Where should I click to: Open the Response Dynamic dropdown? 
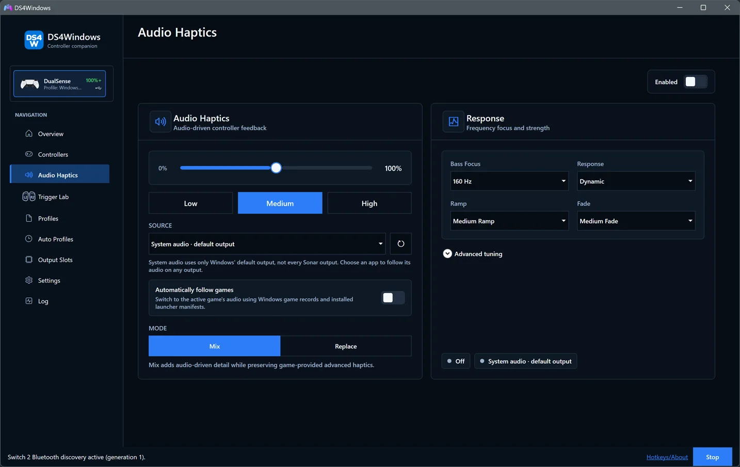tap(636, 181)
